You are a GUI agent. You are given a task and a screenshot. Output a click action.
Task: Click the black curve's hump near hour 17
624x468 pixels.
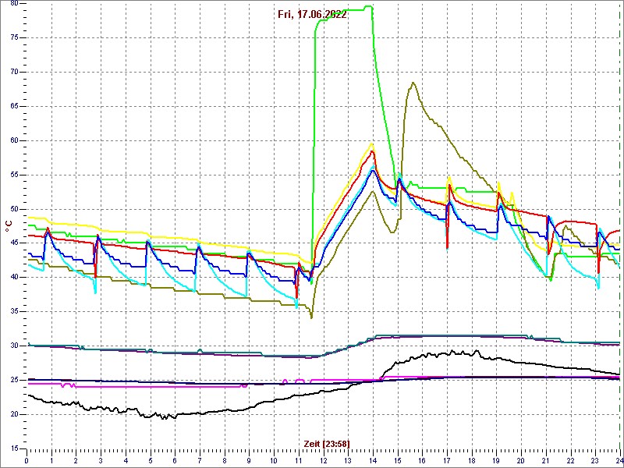point(448,353)
